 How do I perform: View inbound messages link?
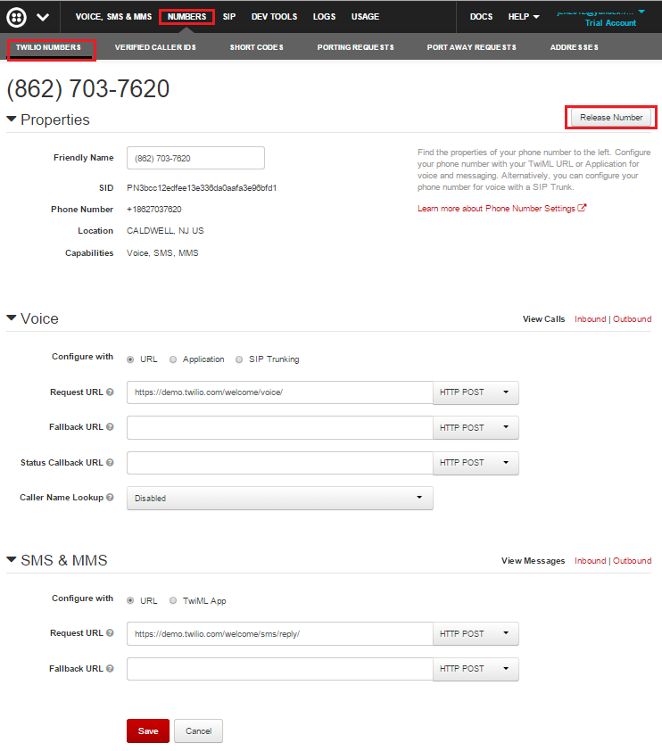[x=590, y=561]
